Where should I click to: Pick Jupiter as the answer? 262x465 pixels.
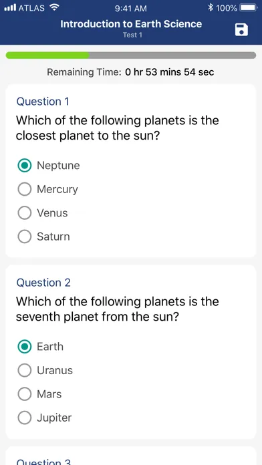pos(24,418)
